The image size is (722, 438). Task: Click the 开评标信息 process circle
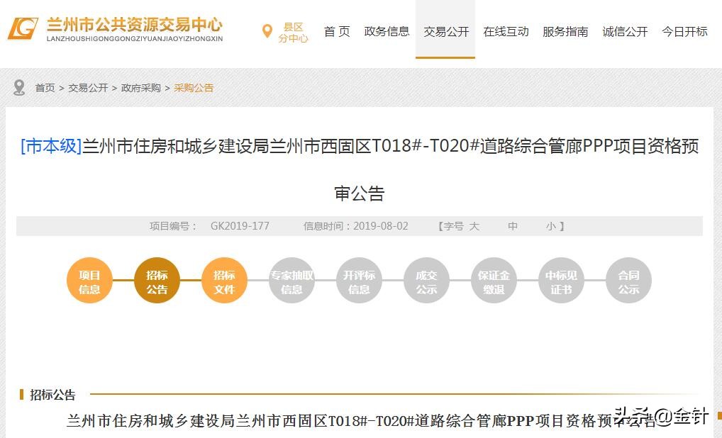click(359, 280)
